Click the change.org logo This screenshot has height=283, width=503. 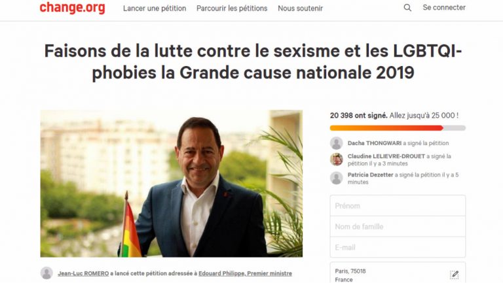[72, 7]
